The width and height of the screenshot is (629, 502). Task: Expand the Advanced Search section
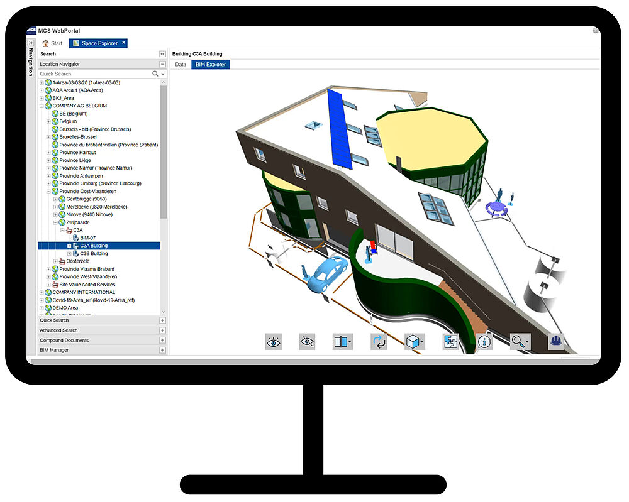point(162,330)
